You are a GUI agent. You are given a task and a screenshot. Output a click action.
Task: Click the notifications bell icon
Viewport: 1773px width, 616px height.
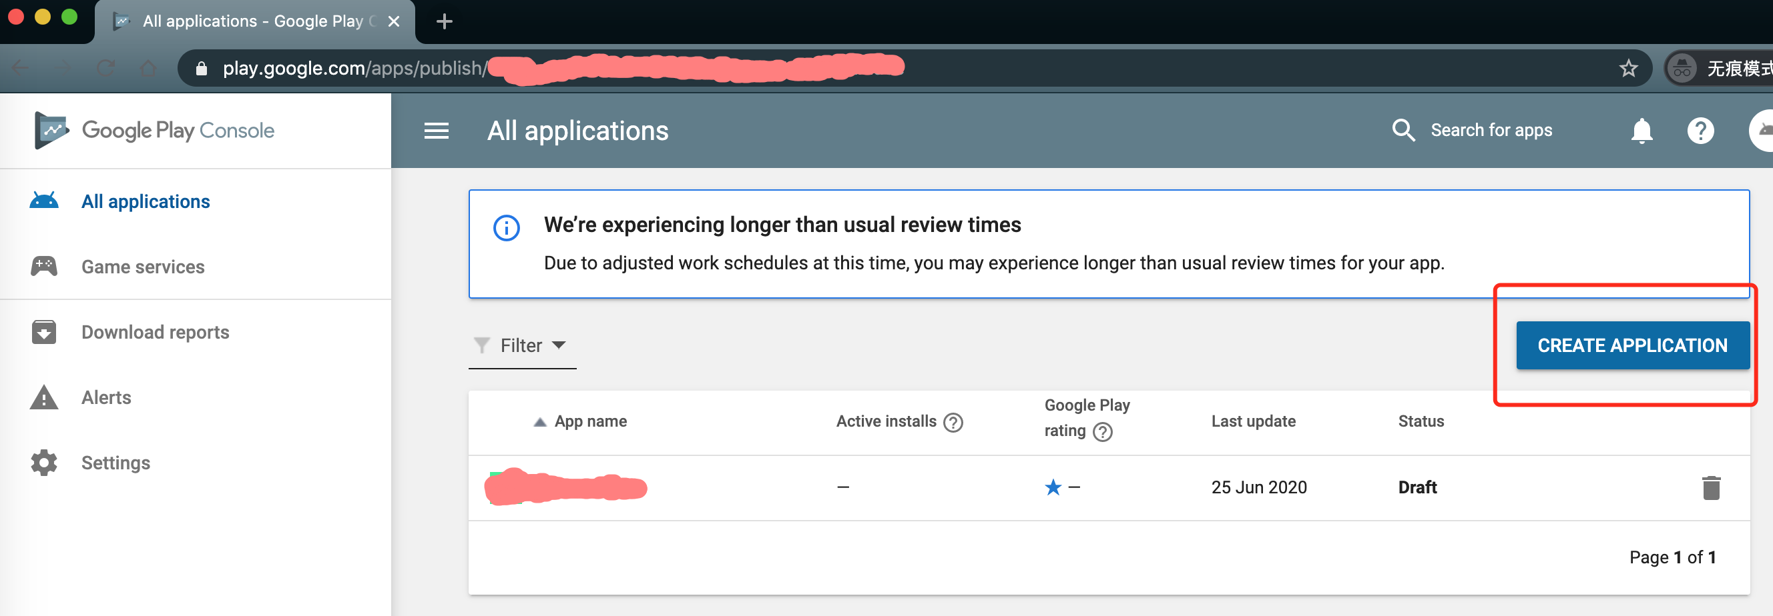pyautogui.click(x=1641, y=130)
